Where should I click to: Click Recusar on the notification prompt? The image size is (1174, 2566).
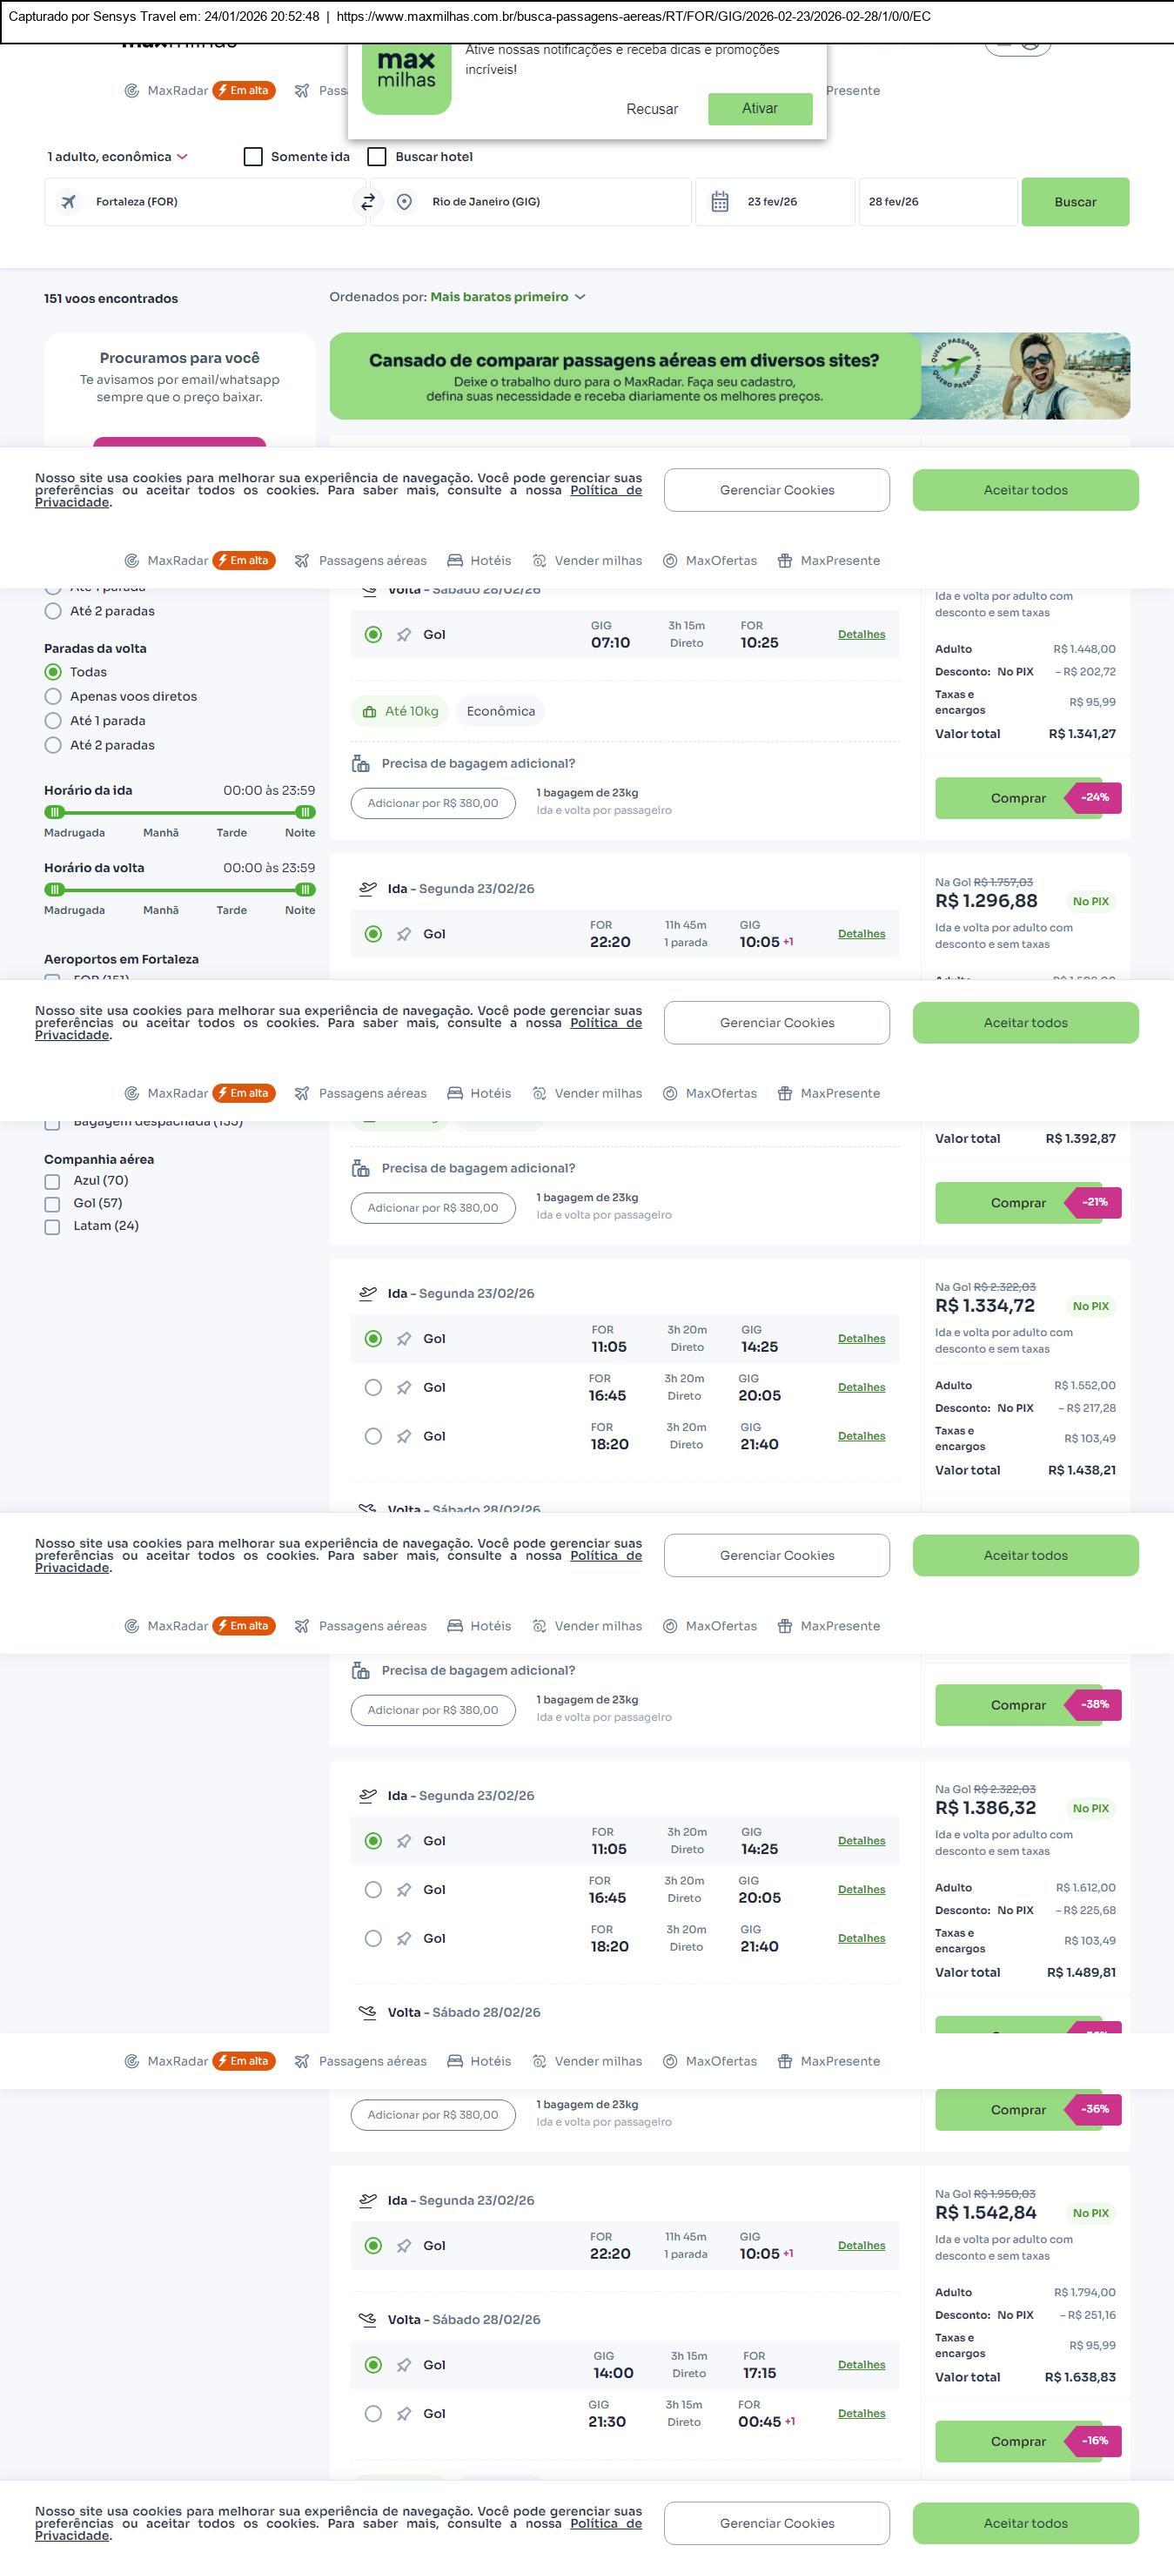pos(651,110)
